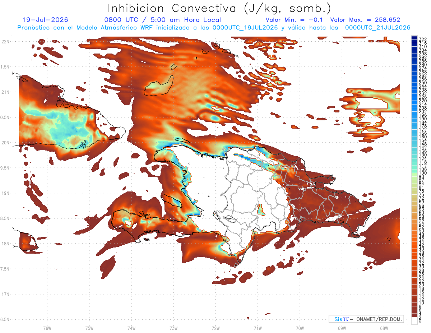Click the '70W' longitude label
The height and width of the screenshot is (333, 431).
pyautogui.click(x=300, y=328)
